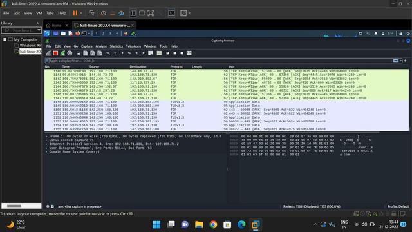
Task: Click Wireshark's close capture file icon
Action: (93, 53)
